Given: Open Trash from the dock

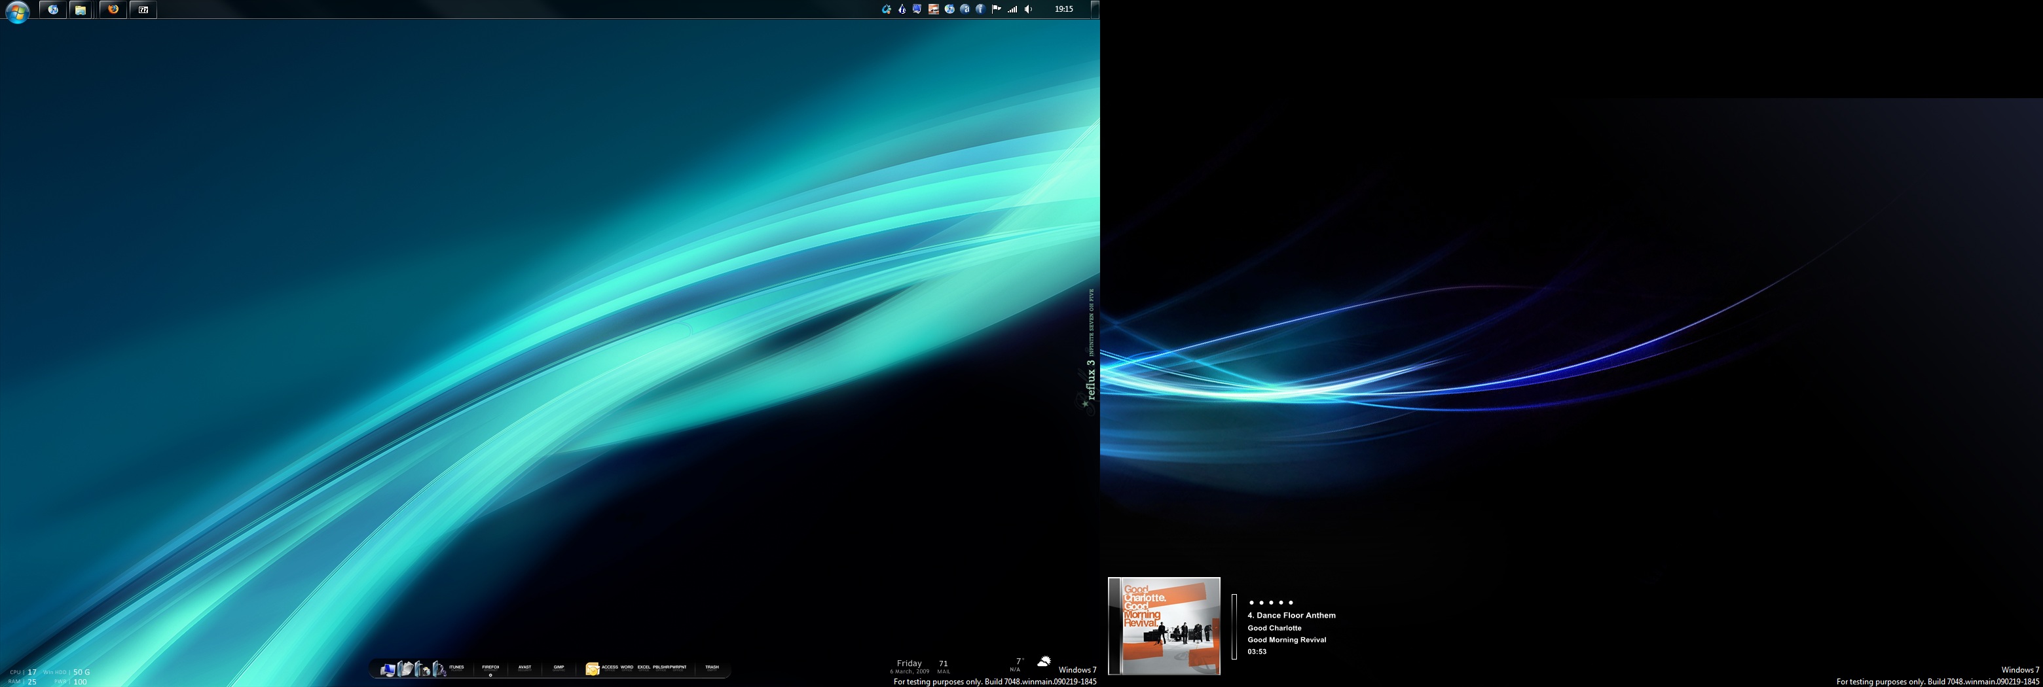Looking at the screenshot, I should [x=711, y=668].
